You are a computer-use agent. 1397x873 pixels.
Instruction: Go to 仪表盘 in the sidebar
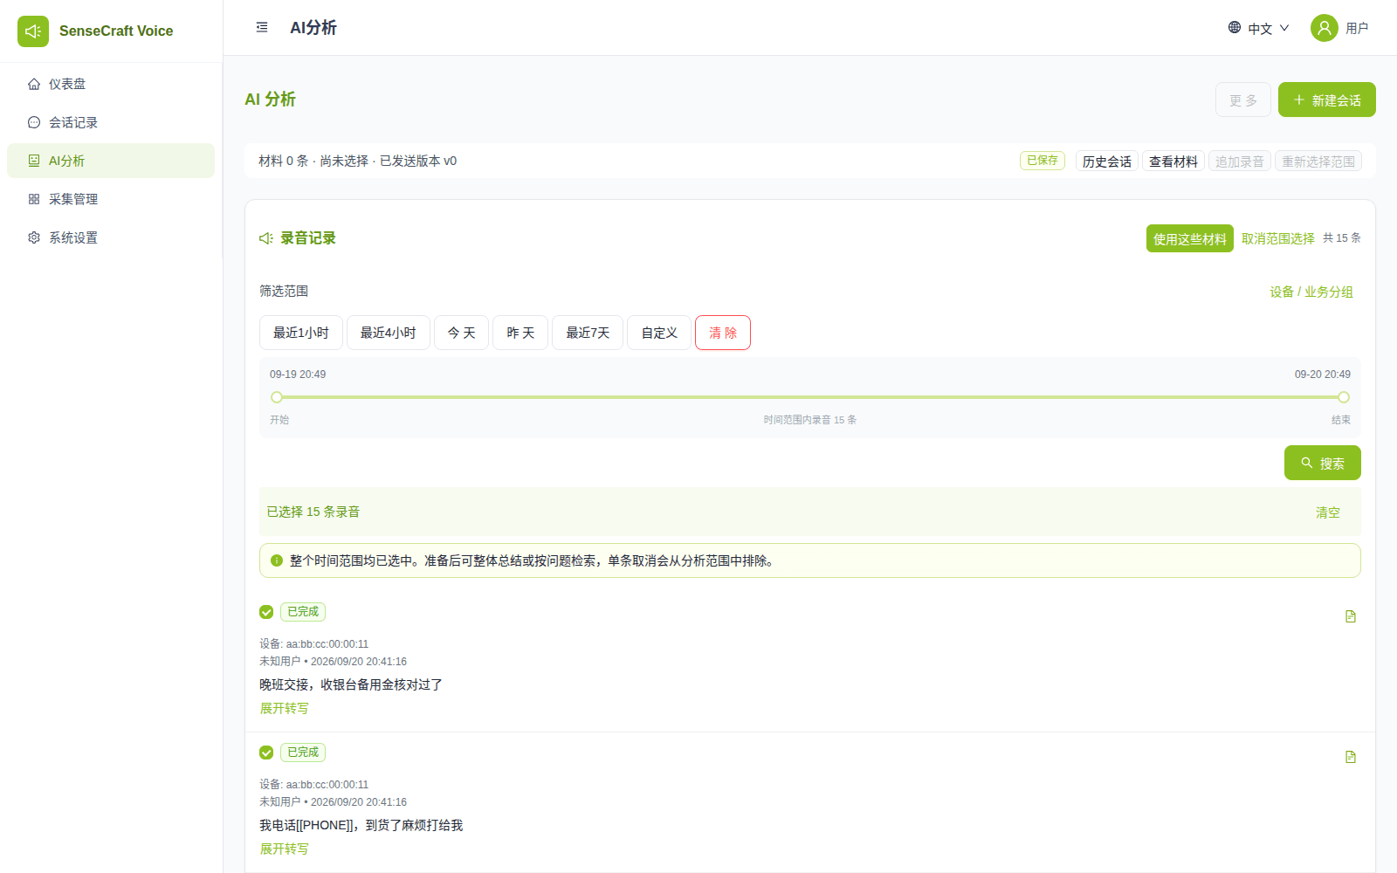[x=111, y=84]
